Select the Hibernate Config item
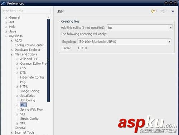The width and height of the screenshot is (179, 135). point(32,77)
